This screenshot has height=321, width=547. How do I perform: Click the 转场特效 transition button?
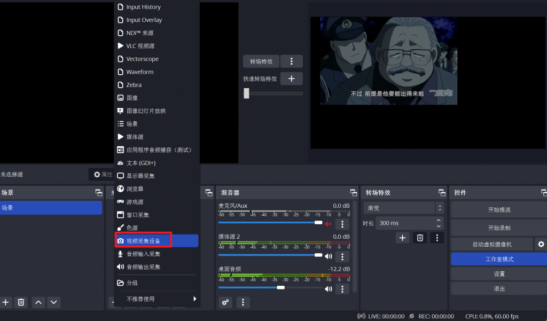(x=261, y=61)
